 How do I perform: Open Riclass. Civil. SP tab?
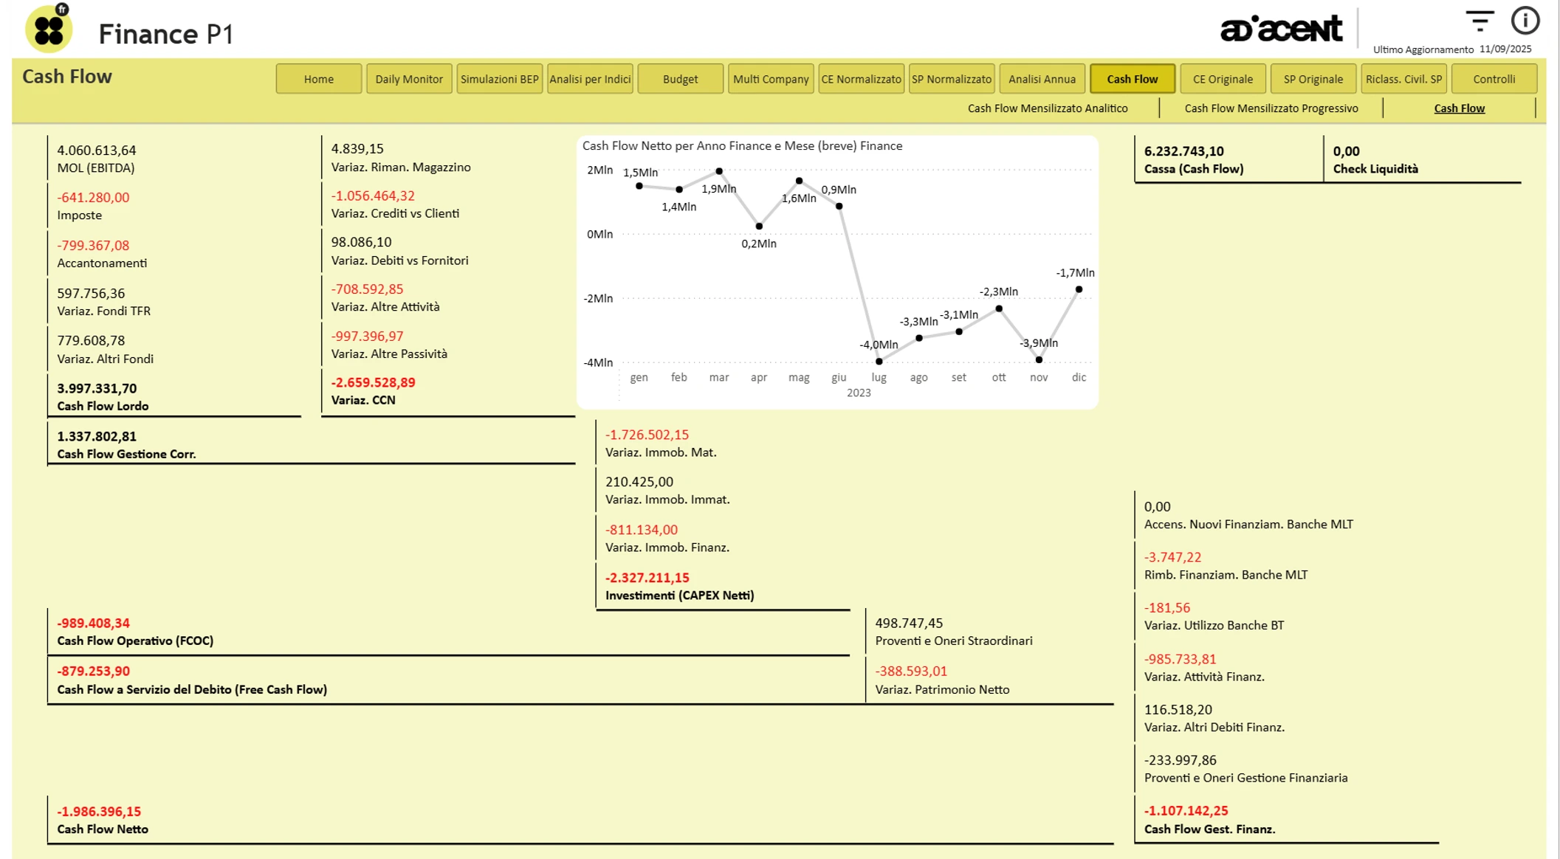[1403, 79]
